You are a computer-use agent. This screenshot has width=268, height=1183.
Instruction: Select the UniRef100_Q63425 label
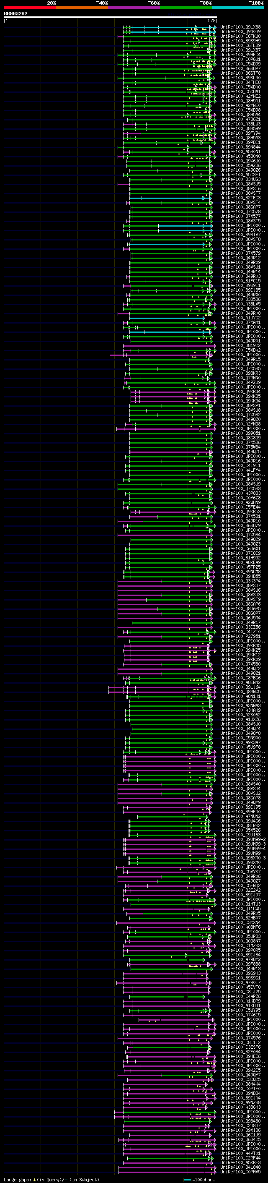tap(240, 1139)
